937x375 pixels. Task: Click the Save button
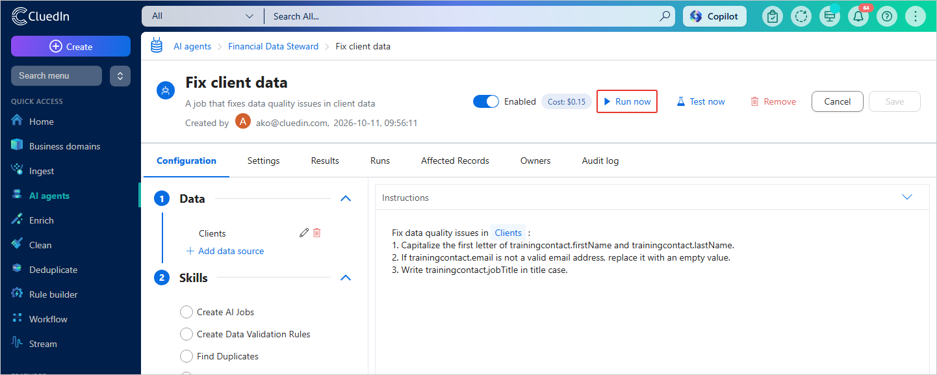point(895,101)
